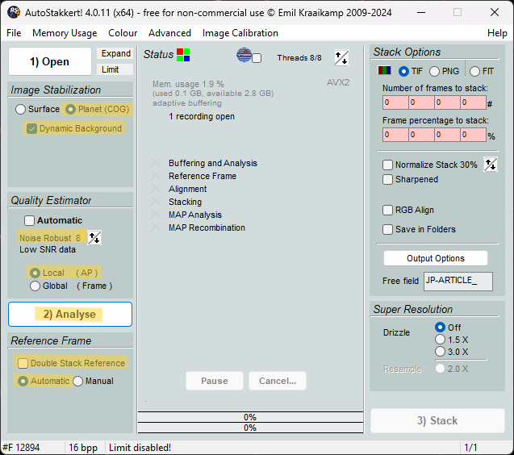Toggle Save in Folders checkbox
This screenshot has width=514, height=455.
(x=387, y=229)
